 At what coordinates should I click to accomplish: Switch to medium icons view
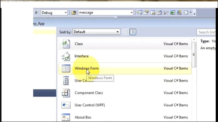pos(133,32)
